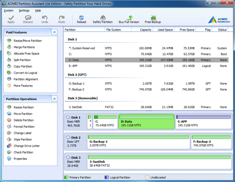Select the E: APP row in list
This screenshot has width=235, height=182.
click(147, 66)
